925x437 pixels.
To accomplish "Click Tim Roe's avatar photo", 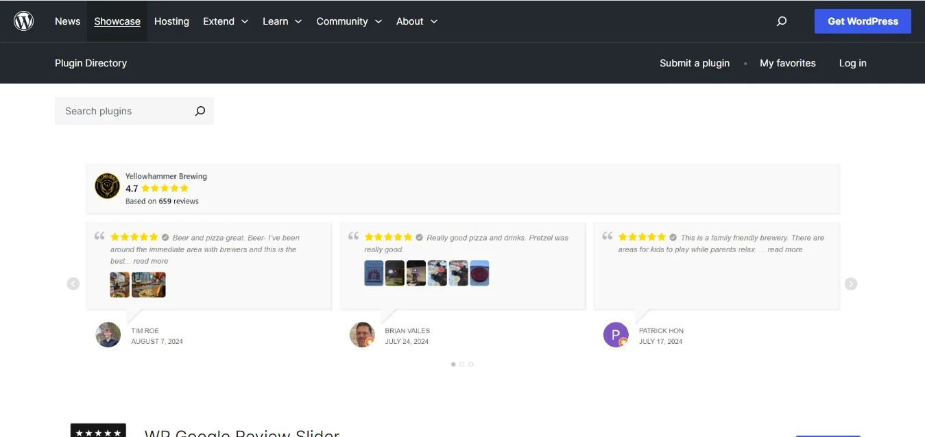I will click(x=108, y=335).
